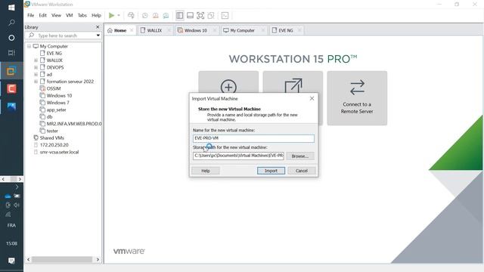The height and width of the screenshot is (272, 484).
Task: Click the console view toolbar icon
Action: point(225,15)
